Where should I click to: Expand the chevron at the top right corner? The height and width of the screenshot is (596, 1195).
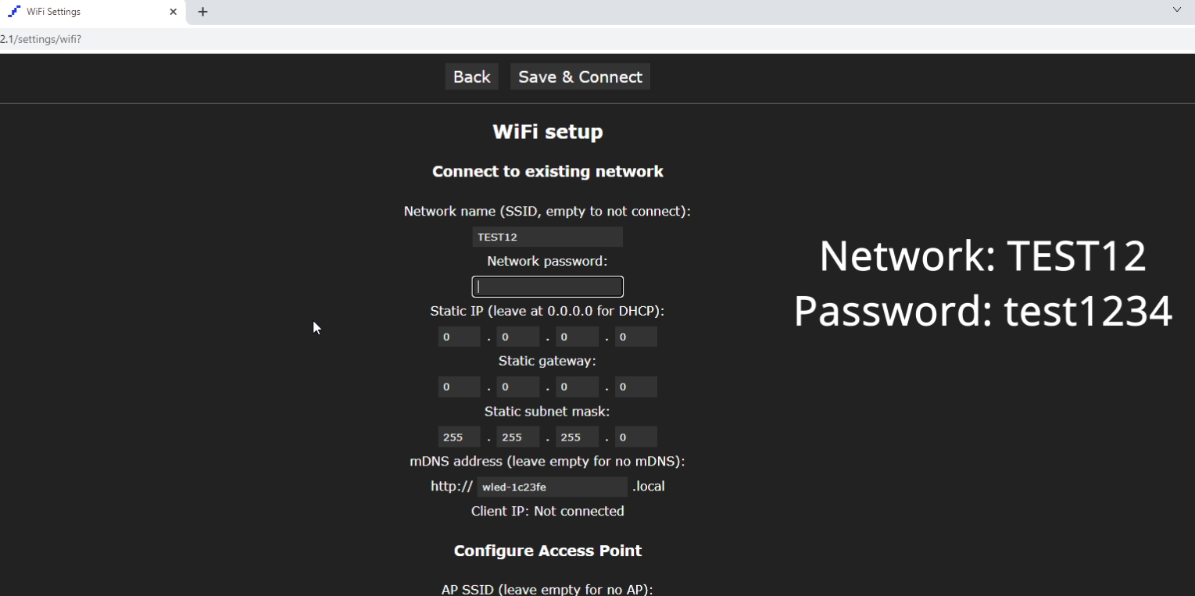[1177, 9]
